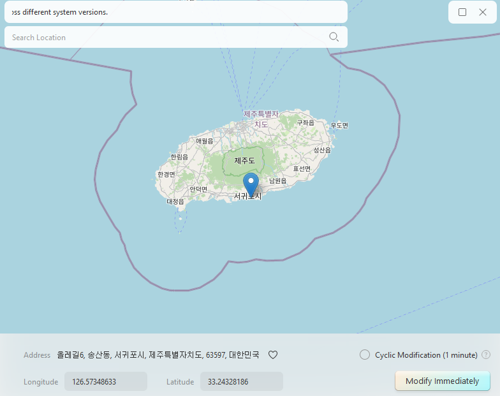Screen dimensions: 500x396
Task: Click the 안덕면 label on map
Action: click(198, 189)
